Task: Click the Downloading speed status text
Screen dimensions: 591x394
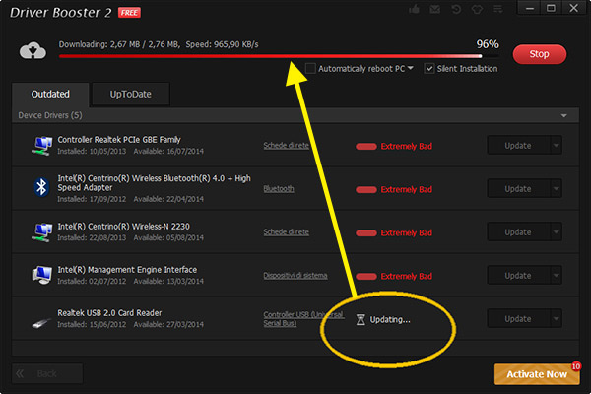Action: click(x=159, y=44)
